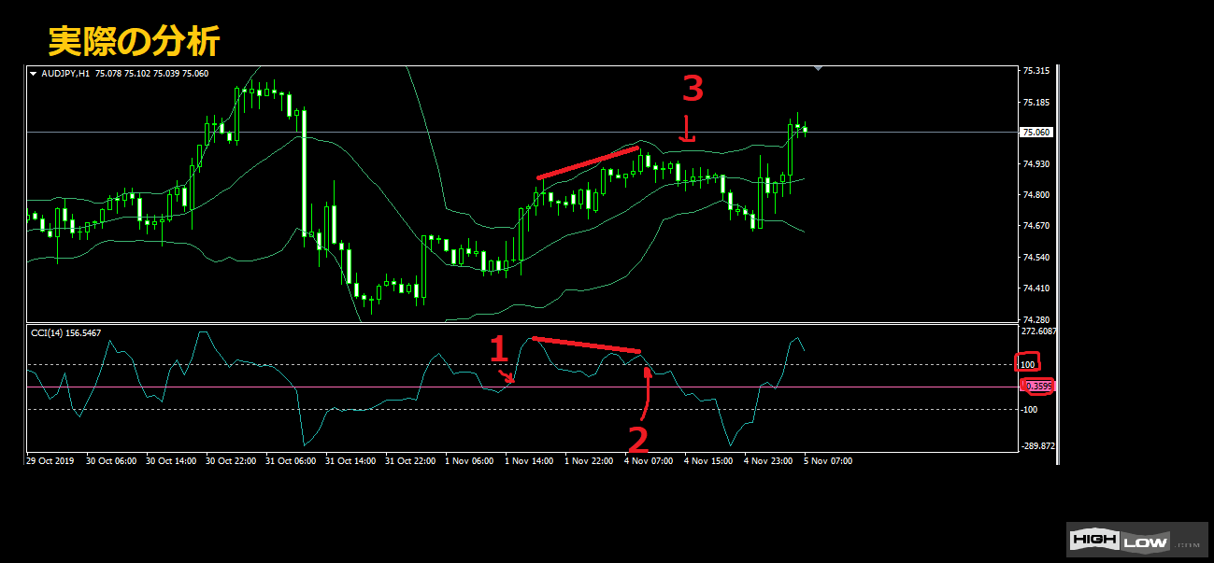Click the red circled 100 level label

click(1027, 363)
